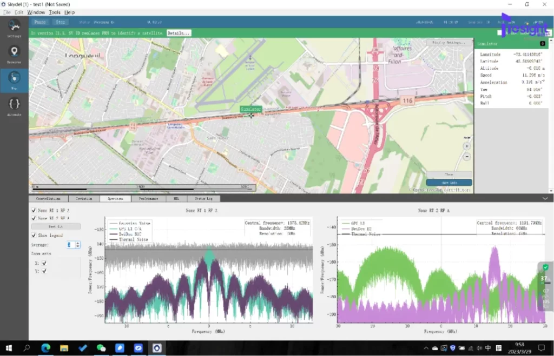Increase the Average value with stepper
The image size is (554, 356).
click(78, 243)
